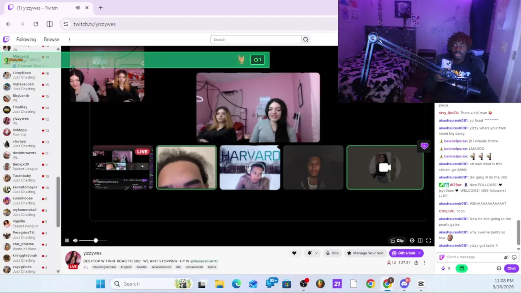Mute the tab audio icon
This screenshot has width=521, height=293.
[78, 8]
